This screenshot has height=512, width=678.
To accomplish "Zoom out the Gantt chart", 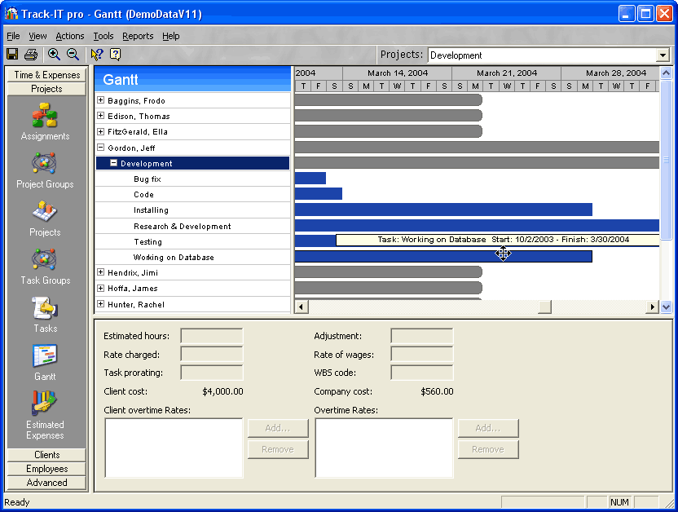I will (73, 55).
